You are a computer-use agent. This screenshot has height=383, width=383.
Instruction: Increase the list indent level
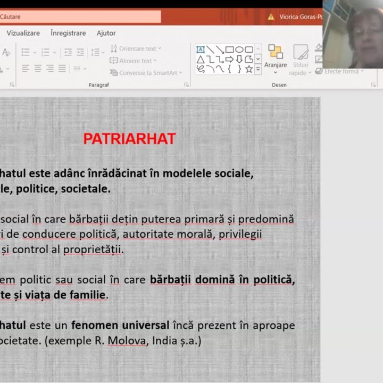80,52
